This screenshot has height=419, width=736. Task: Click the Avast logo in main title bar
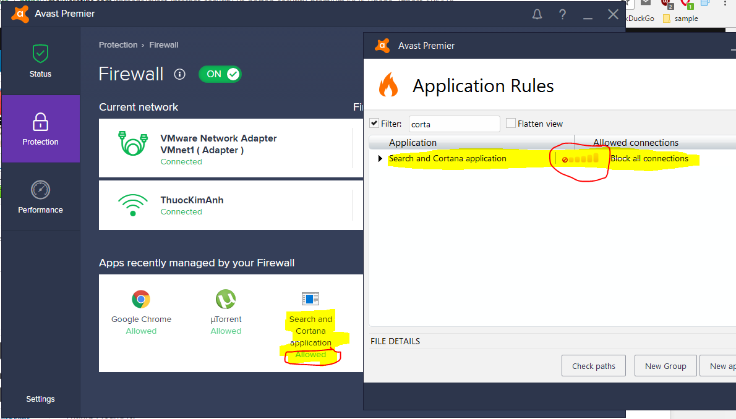20,14
